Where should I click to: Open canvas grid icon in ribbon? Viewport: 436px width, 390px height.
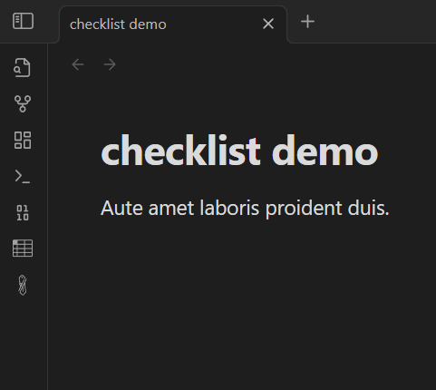[23, 140]
